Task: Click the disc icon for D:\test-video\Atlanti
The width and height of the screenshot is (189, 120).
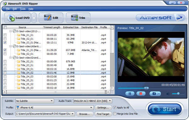Action: tap(14, 46)
